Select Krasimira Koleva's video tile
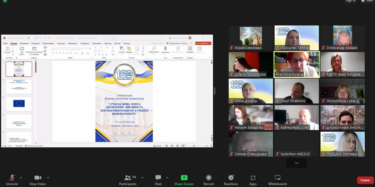The image size is (375, 187). click(x=296, y=64)
